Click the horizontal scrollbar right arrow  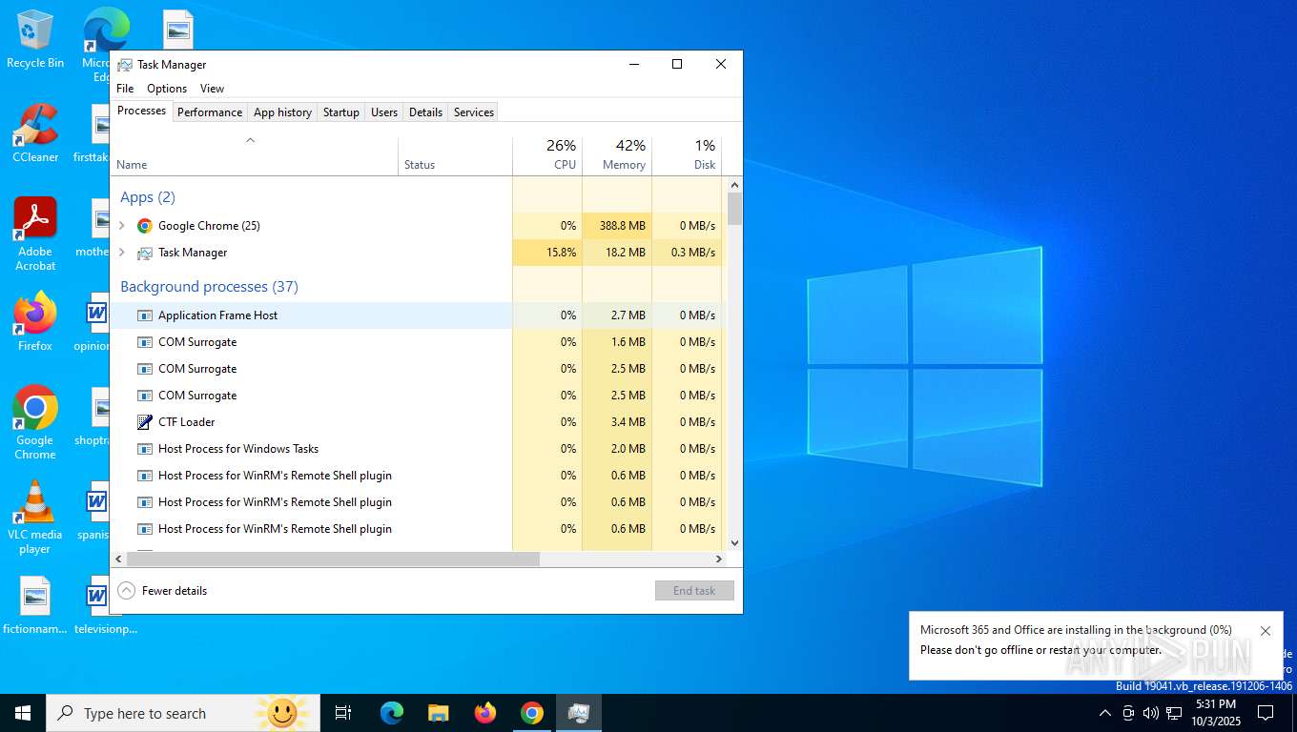pos(719,559)
